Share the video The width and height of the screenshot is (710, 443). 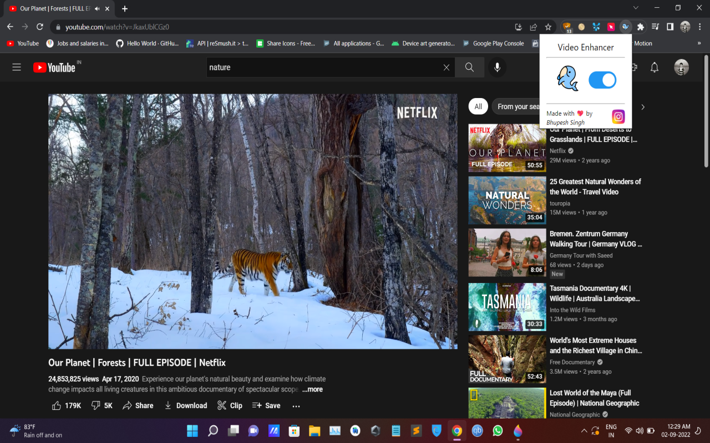[x=138, y=405]
